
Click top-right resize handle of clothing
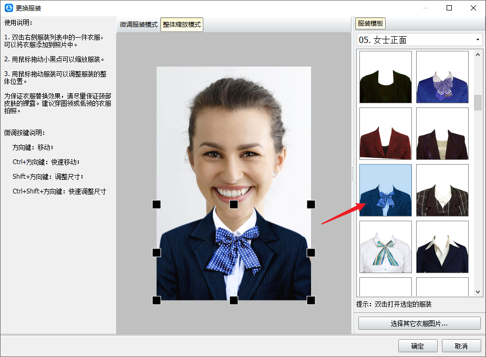click(311, 204)
